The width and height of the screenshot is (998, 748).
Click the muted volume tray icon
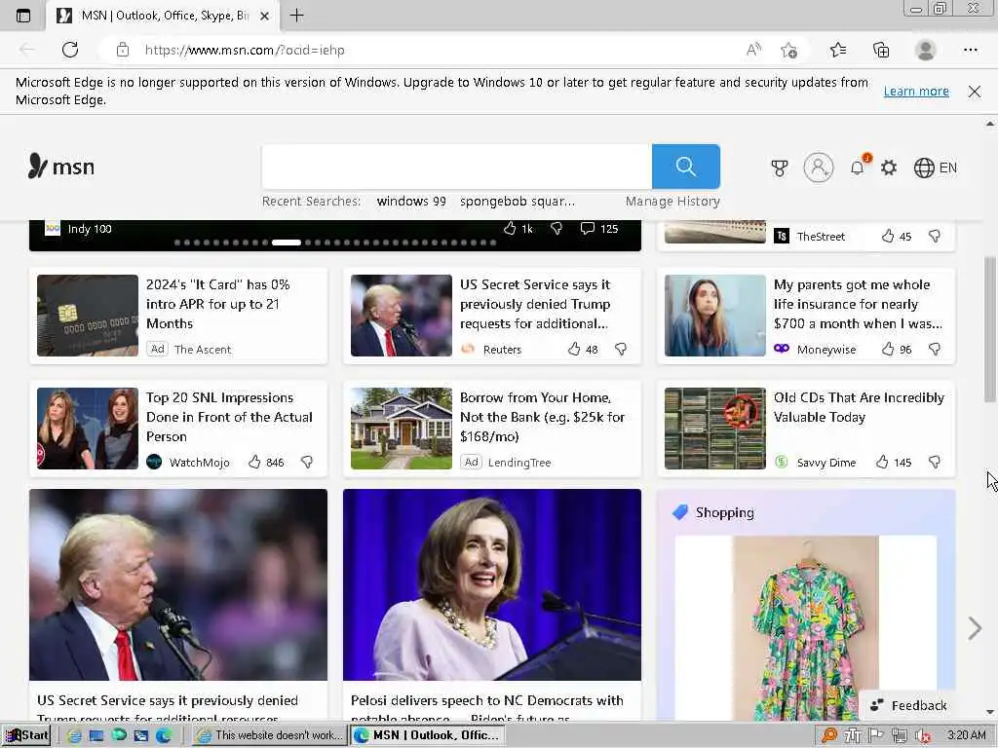click(x=922, y=736)
